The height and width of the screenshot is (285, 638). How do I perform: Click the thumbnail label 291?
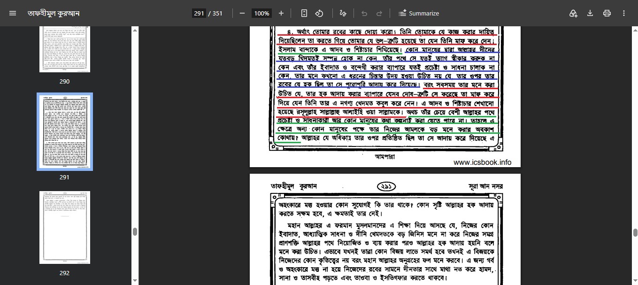tap(65, 177)
